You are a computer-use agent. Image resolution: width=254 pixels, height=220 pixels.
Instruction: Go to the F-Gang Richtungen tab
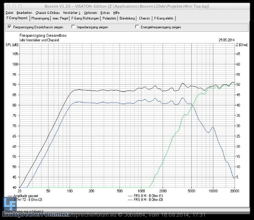[86, 19]
